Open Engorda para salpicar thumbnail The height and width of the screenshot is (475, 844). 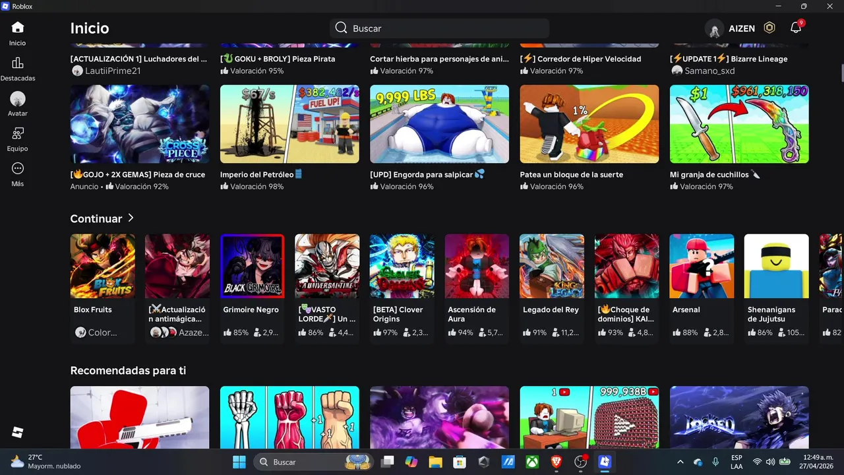click(439, 124)
